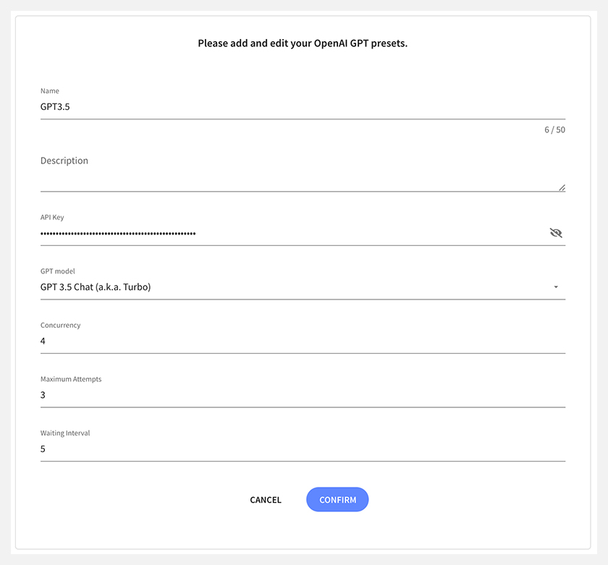This screenshot has width=608, height=565.
Task: Click the description textarea resize handle
Action: 562,187
